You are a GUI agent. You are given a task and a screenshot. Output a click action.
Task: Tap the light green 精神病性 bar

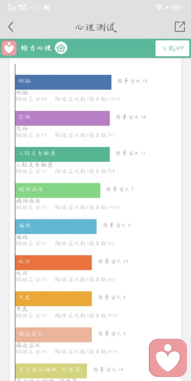pyautogui.click(x=58, y=190)
